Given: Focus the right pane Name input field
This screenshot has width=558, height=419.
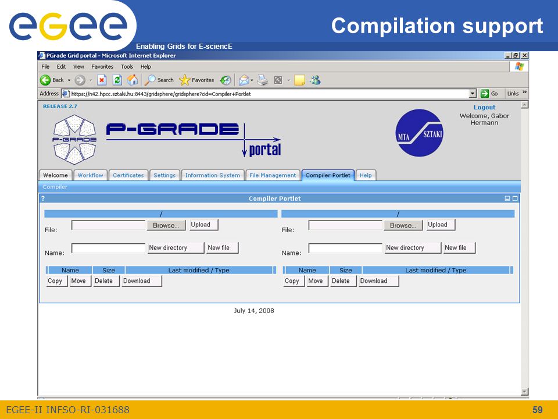Looking at the screenshot, I should click(x=345, y=248).
